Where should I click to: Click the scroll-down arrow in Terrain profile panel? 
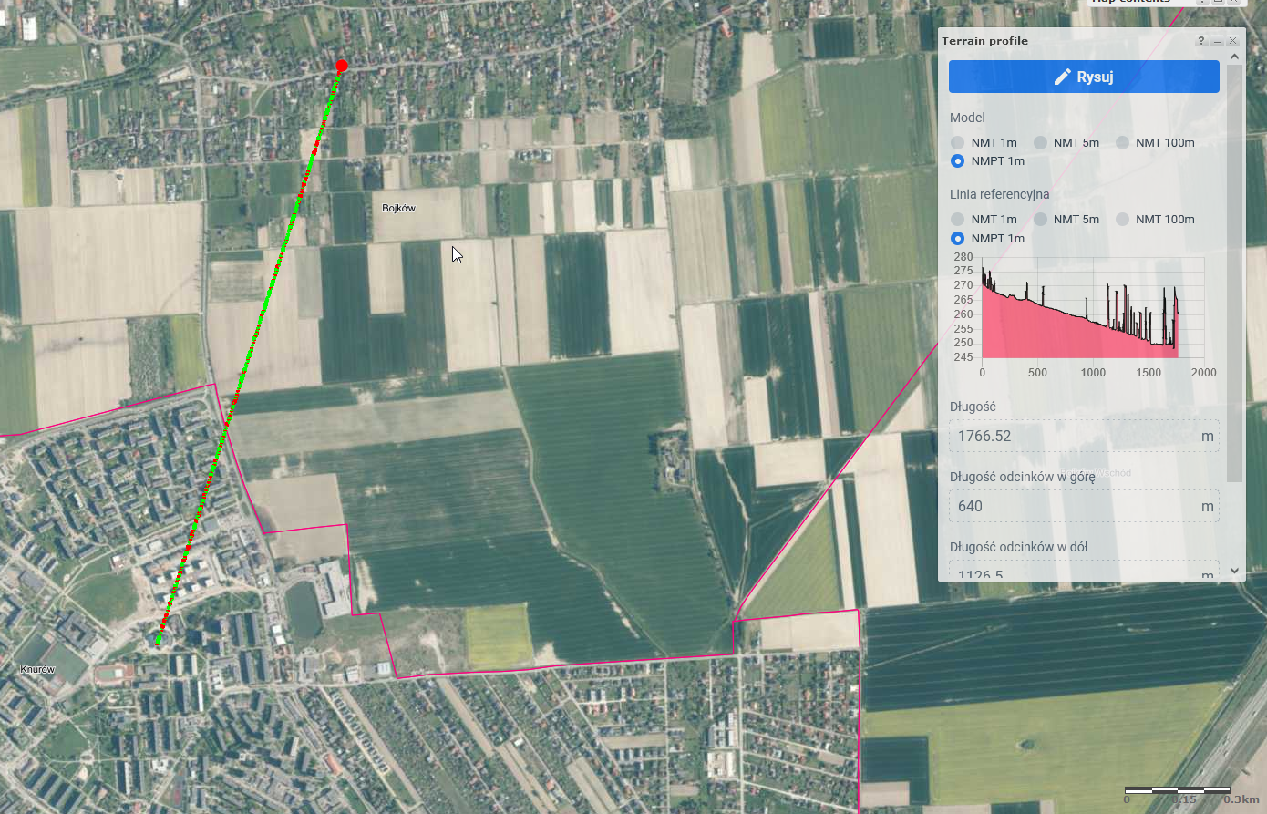(1235, 571)
